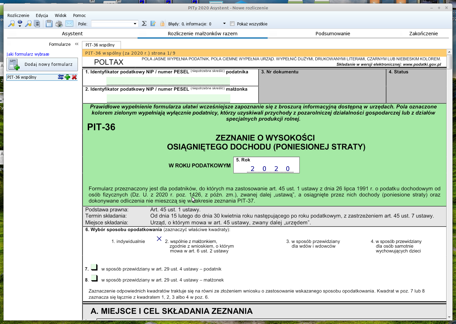
Task: Switch to the Podsumowanie tab
Action: [x=333, y=34]
